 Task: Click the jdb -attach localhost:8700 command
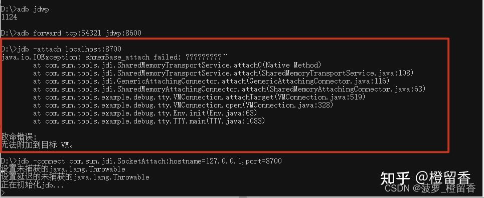[61, 49]
